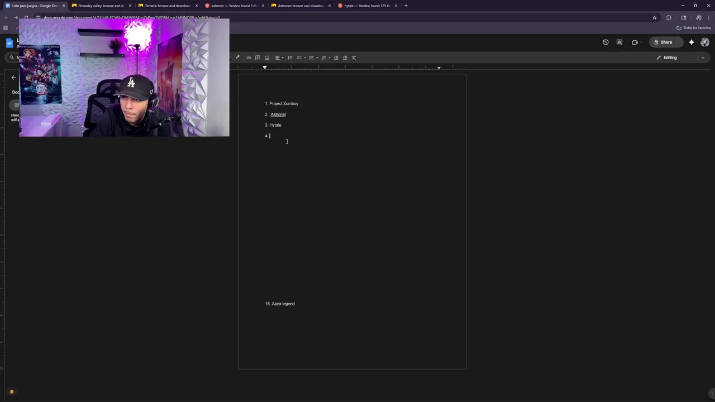Click the webcam overlay video
The image size is (715, 402).
(x=124, y=78)
